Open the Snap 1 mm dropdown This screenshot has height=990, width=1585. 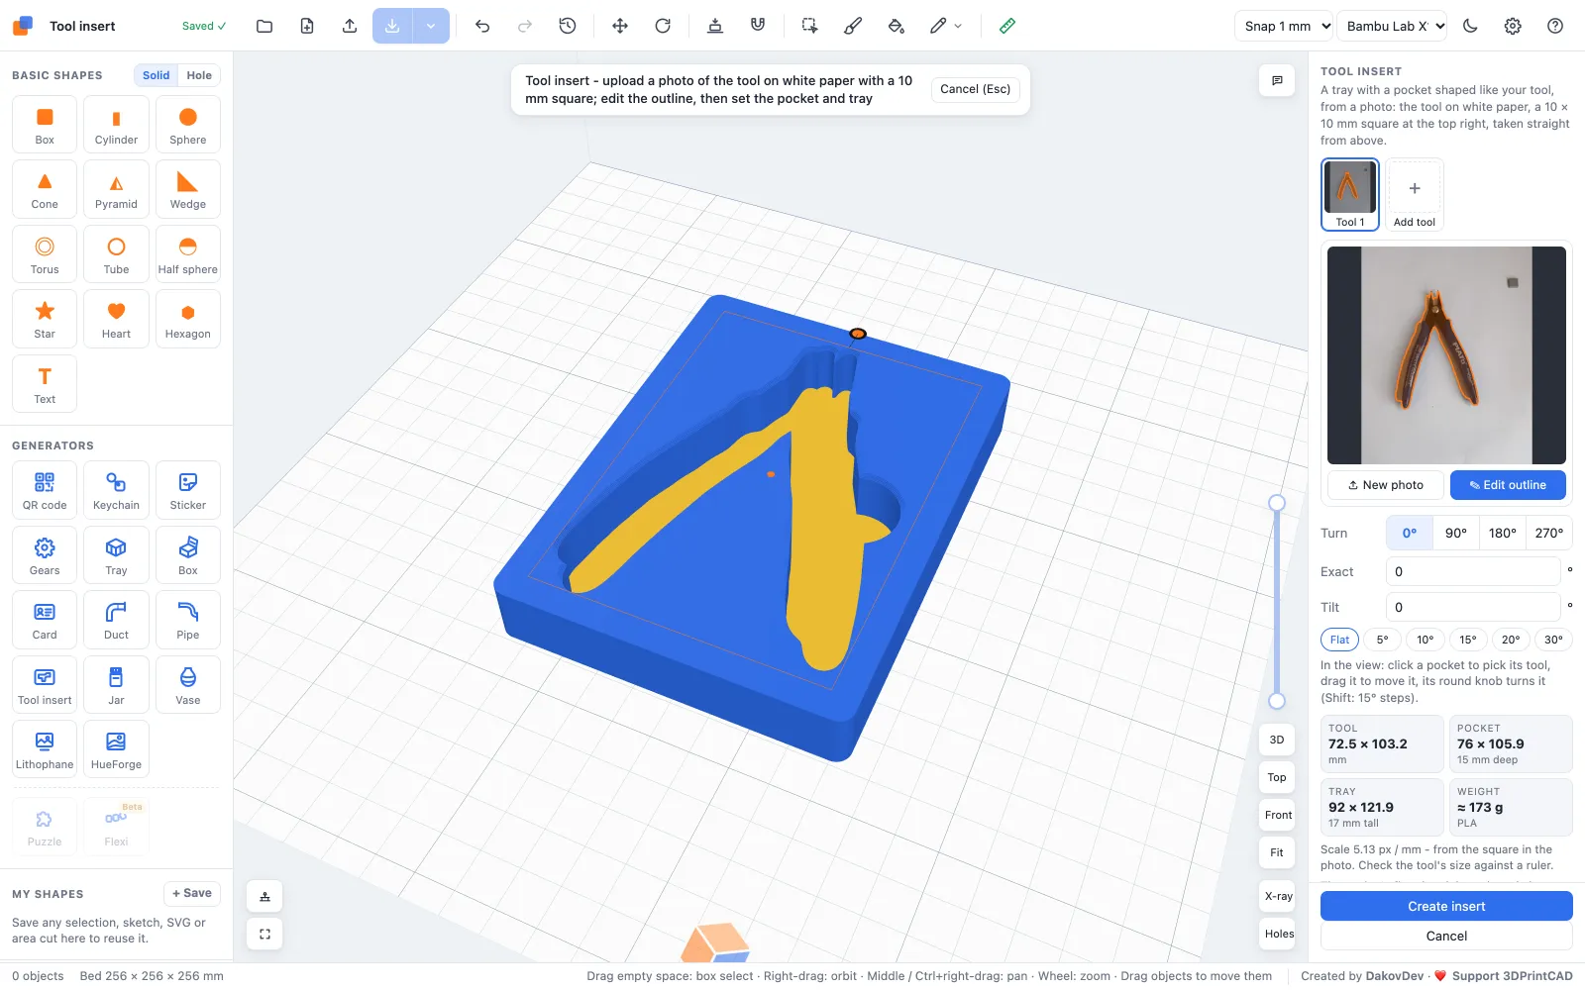(1283, 26)
